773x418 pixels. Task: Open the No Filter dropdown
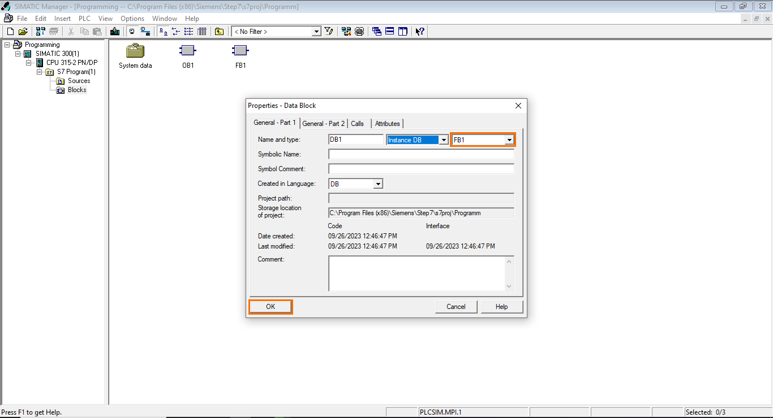pos(316,32)
